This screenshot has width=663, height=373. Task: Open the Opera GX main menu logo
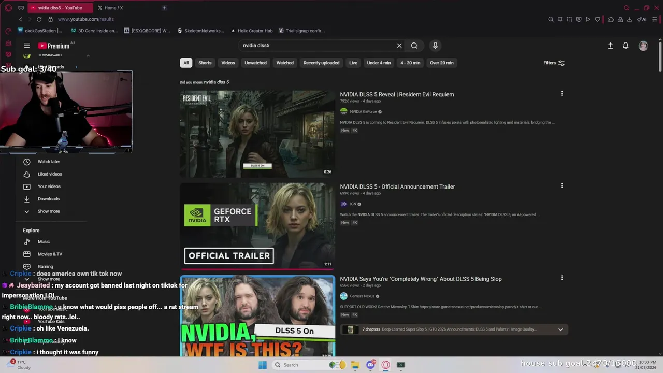[8, 8]
